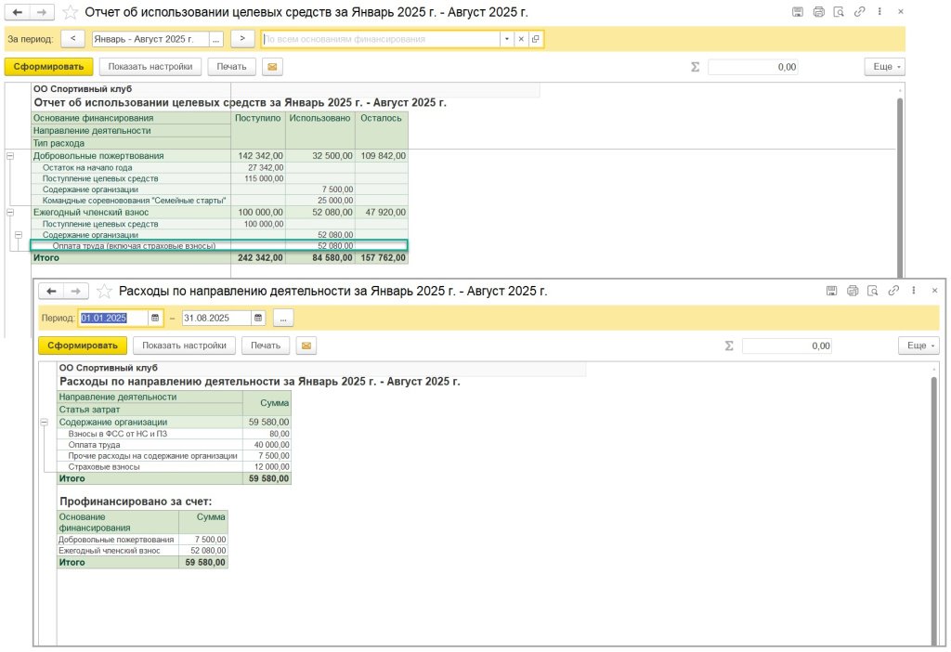Click Сформировать in the expenses report
951x652 pixels.
click(82, 346)
